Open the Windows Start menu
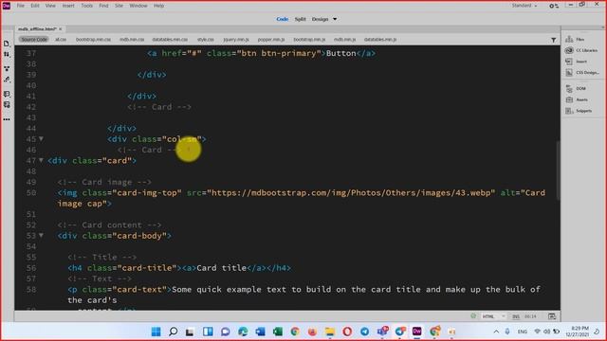The width and height of the screenshot is (607, 341). click(156, 332)
